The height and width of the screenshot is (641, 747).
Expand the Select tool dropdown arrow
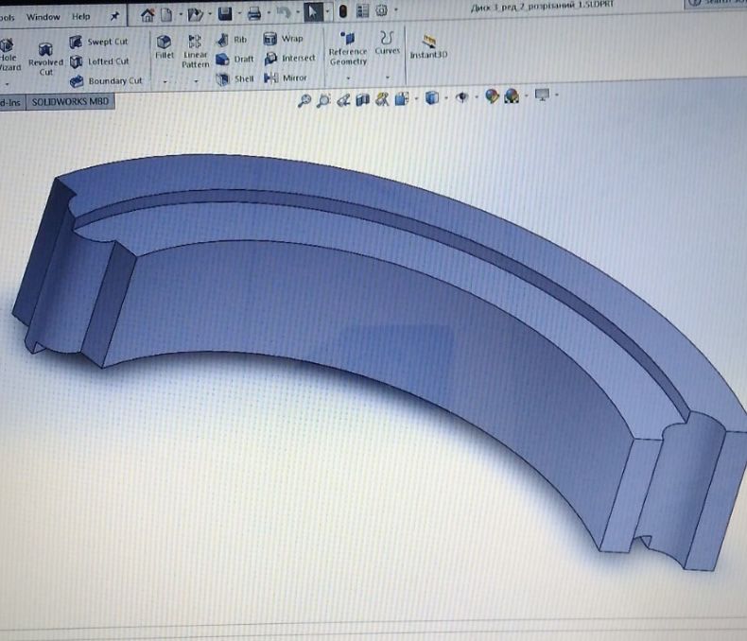point(327,11)
